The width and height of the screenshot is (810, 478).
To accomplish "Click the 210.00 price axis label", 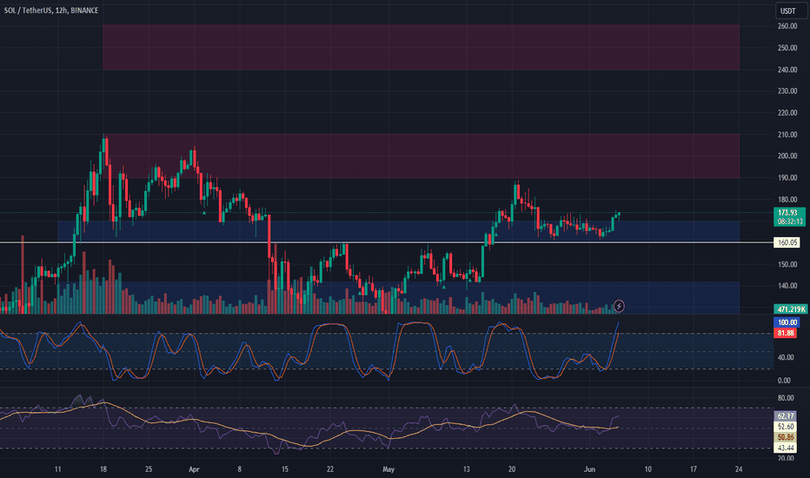I will (x=787, y=135).
